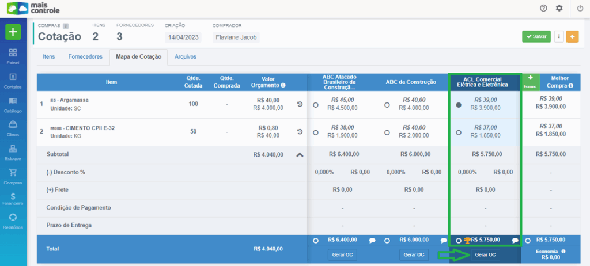This screenshot has height=266, width=590.
Task: Select ACL Comercial price for CIMENTO CPII E-32
Action: (459, 132)
